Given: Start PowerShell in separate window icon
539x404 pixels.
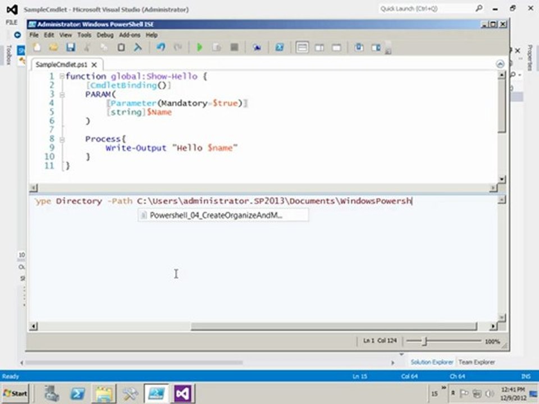Looking at the screenshot, I should (x=279, y=47).
